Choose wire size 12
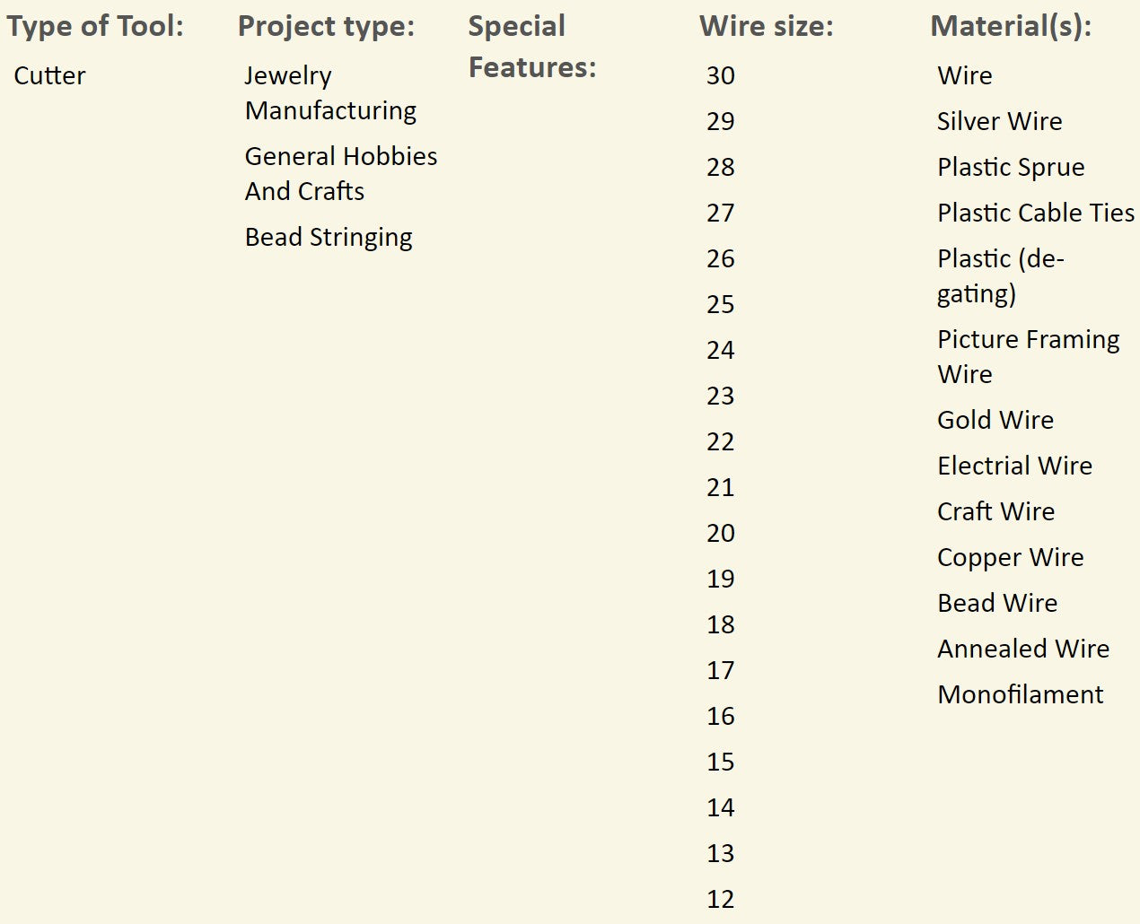The image size is (1140, 924). click(720, 899)
